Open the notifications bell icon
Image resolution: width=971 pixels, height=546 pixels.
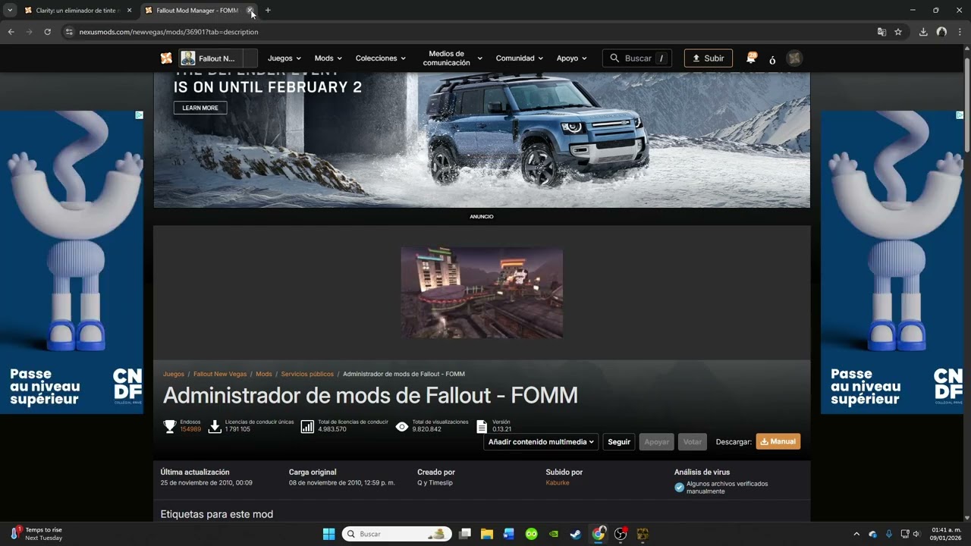tap(752, 58)
